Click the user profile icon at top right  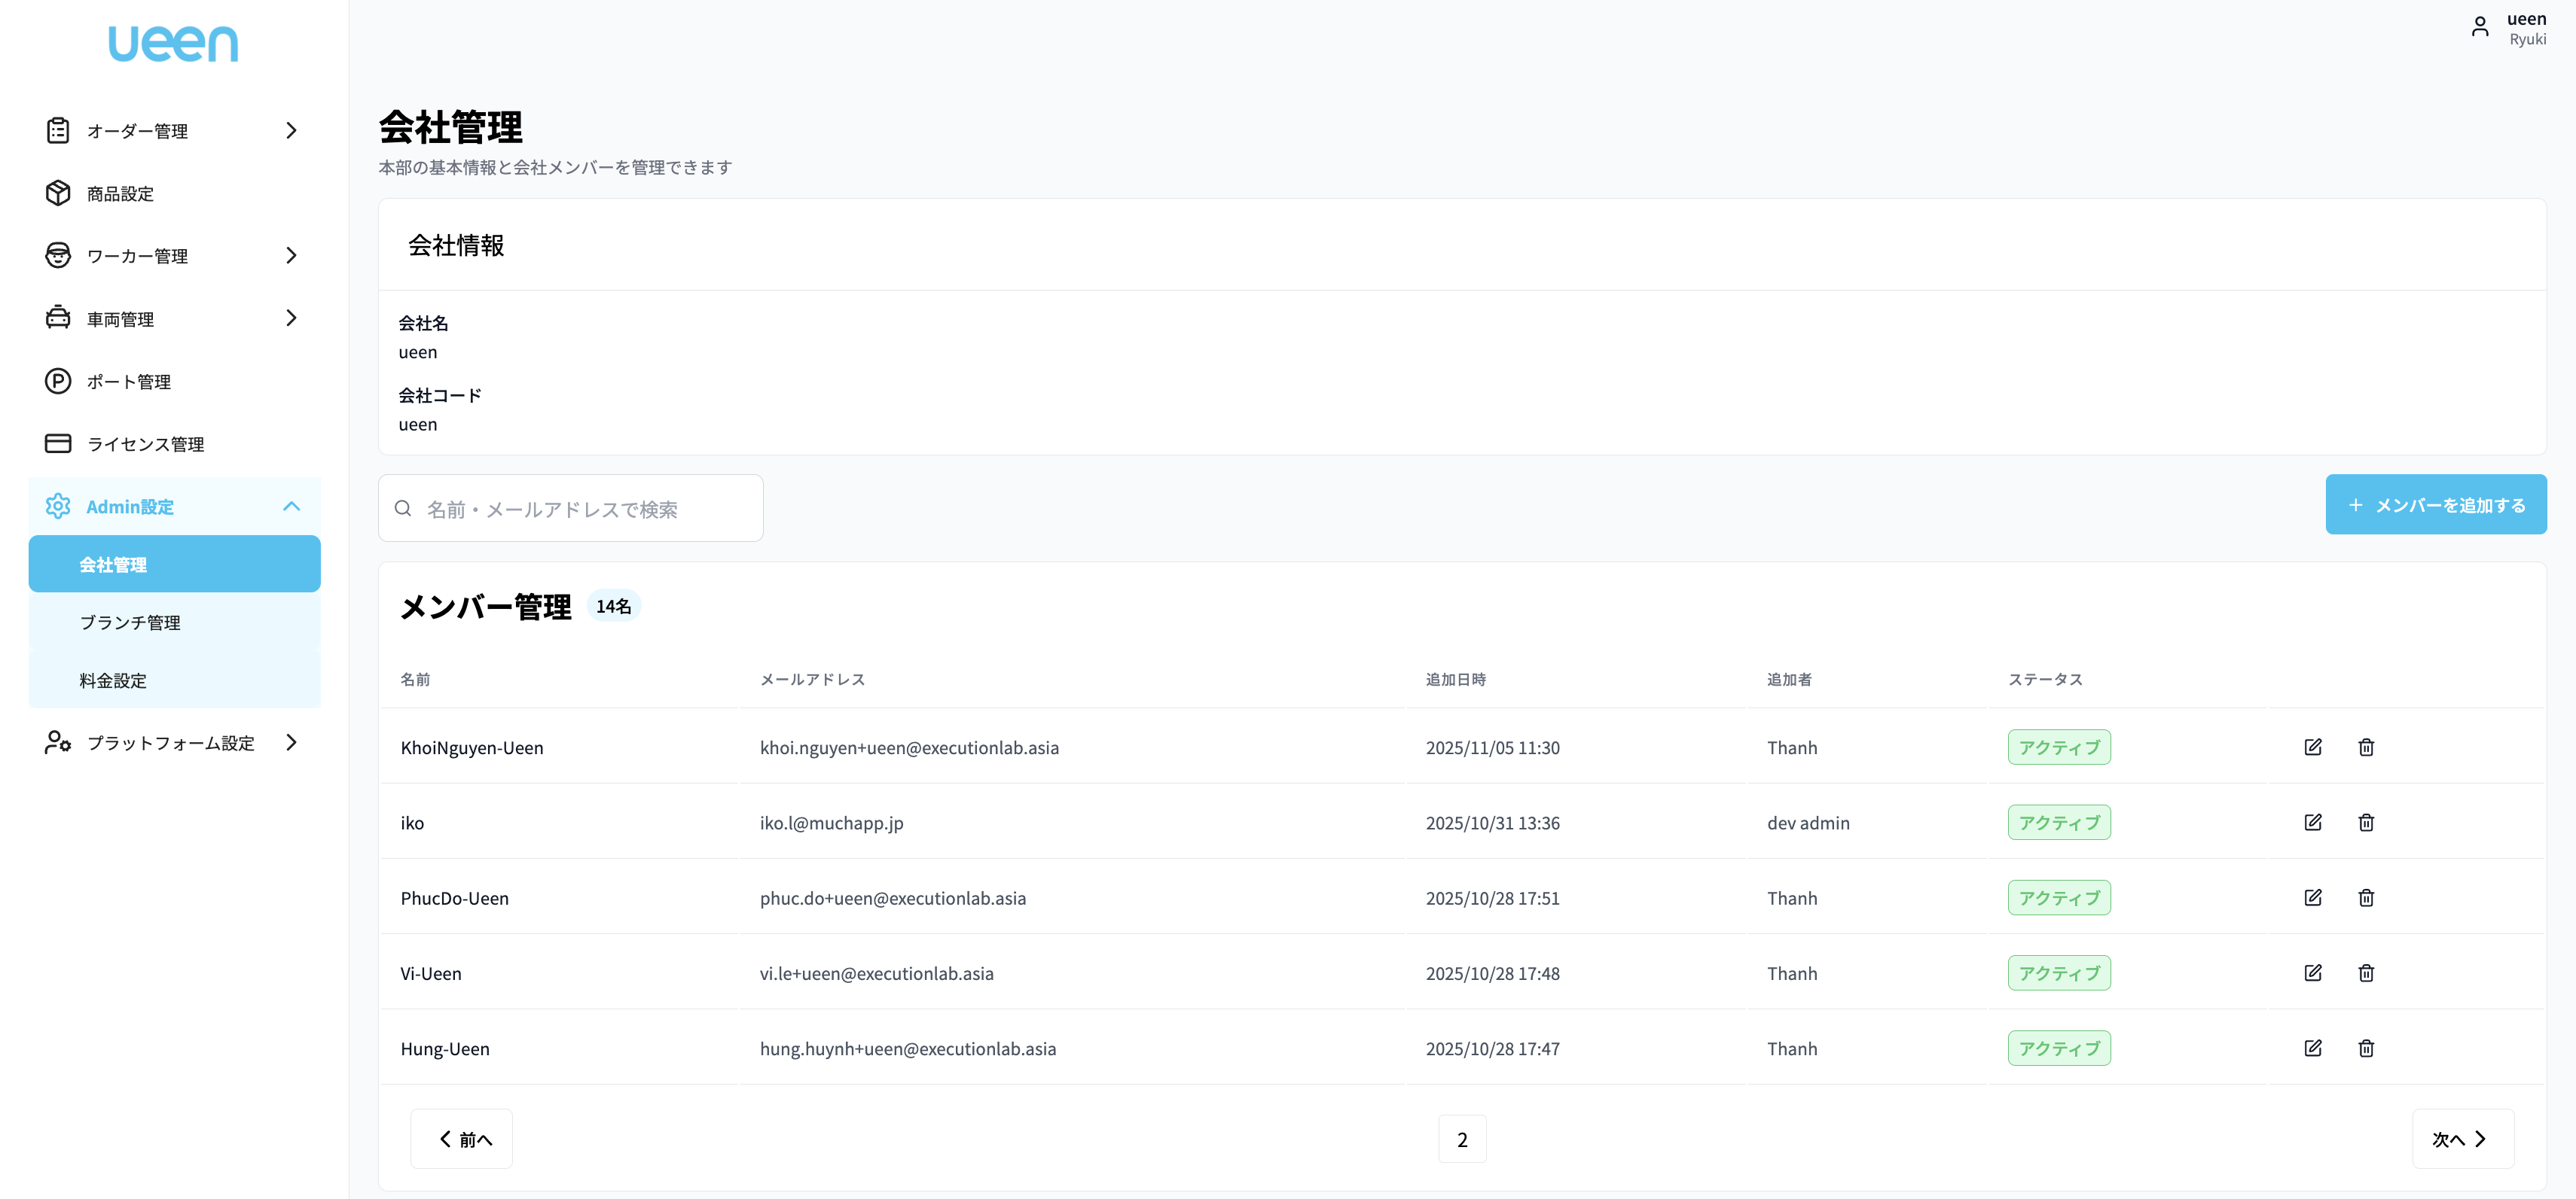point(2479,27)
